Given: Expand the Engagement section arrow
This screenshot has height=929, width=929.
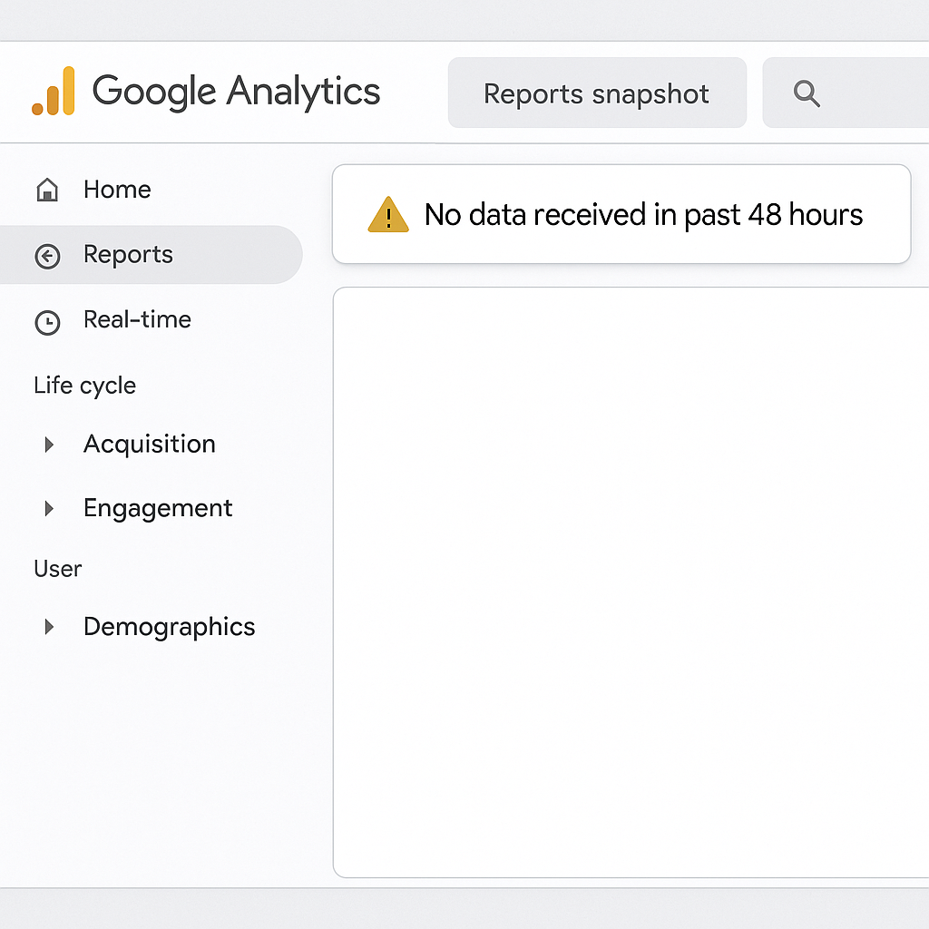Looking at the screenshot, I should [49, 508].
